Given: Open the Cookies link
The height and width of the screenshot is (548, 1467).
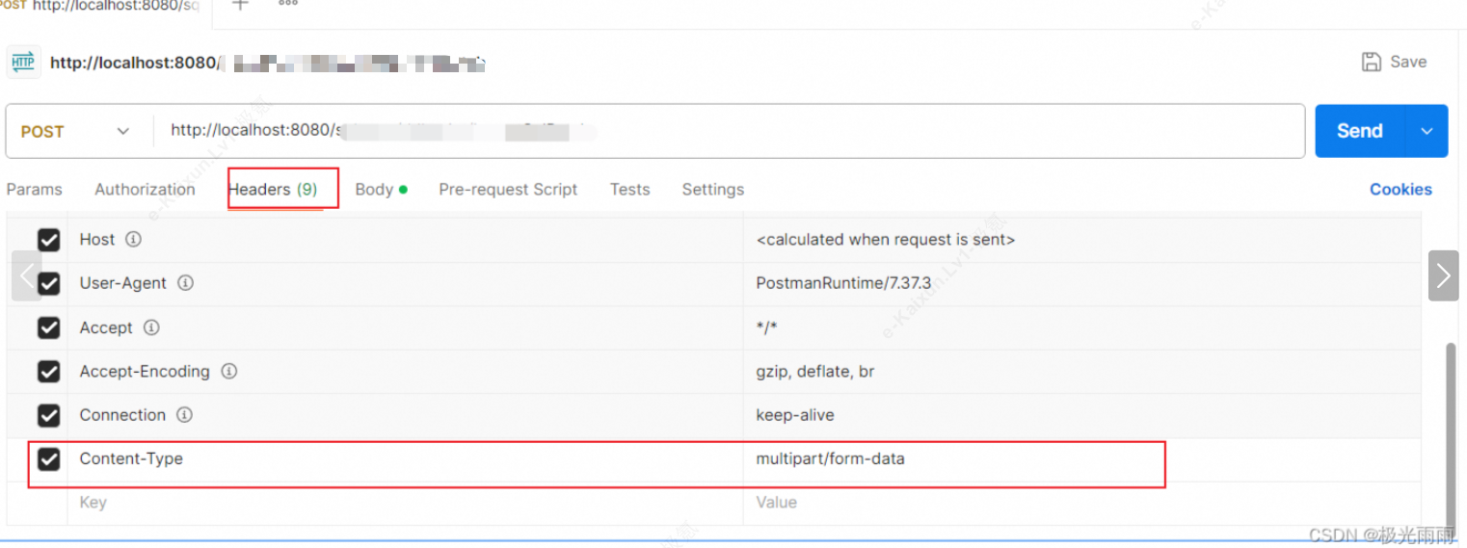Looking at the screenshot, I should click(x=1400, y=190).
